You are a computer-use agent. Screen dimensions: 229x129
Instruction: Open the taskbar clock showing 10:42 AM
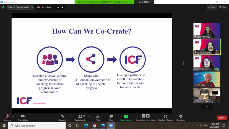[x=215, y=125]
